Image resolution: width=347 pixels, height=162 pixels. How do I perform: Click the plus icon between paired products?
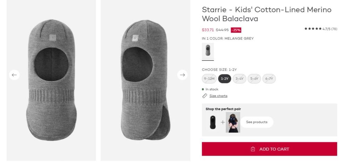pos(223,122)
